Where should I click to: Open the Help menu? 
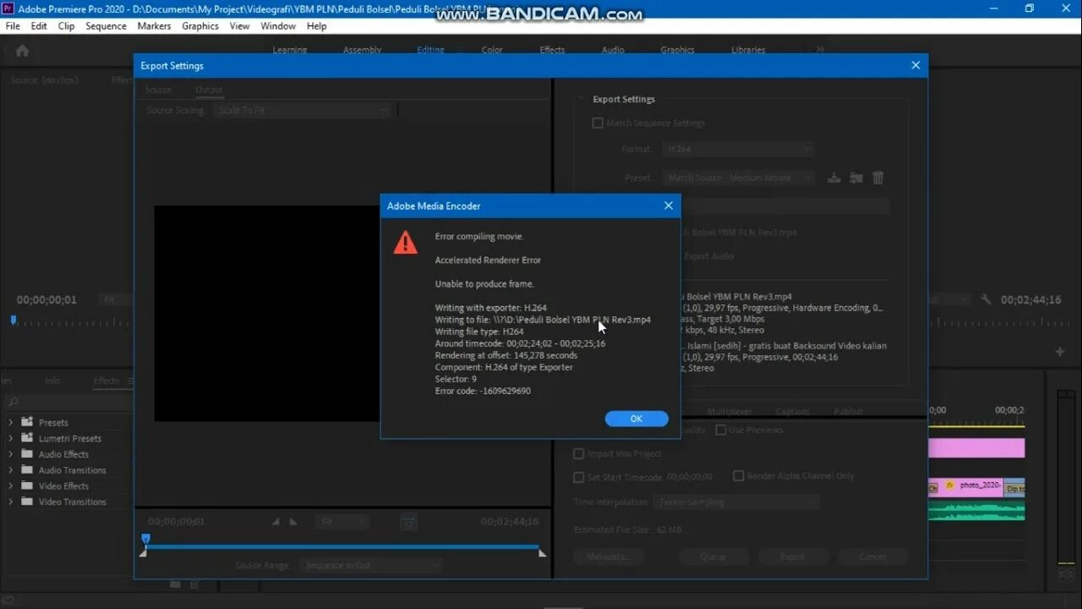(x=316, y=26)
